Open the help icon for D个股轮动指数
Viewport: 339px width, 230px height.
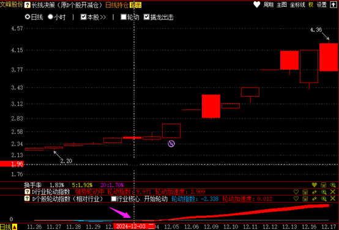[27, 198]
